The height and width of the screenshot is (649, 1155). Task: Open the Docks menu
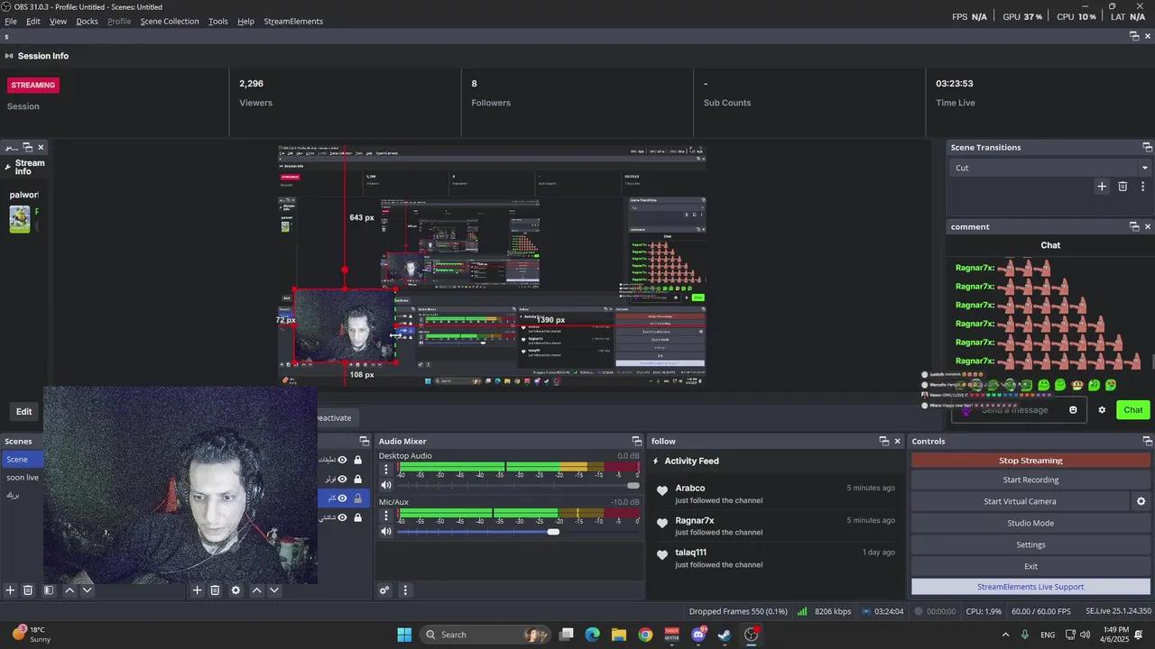88,21
